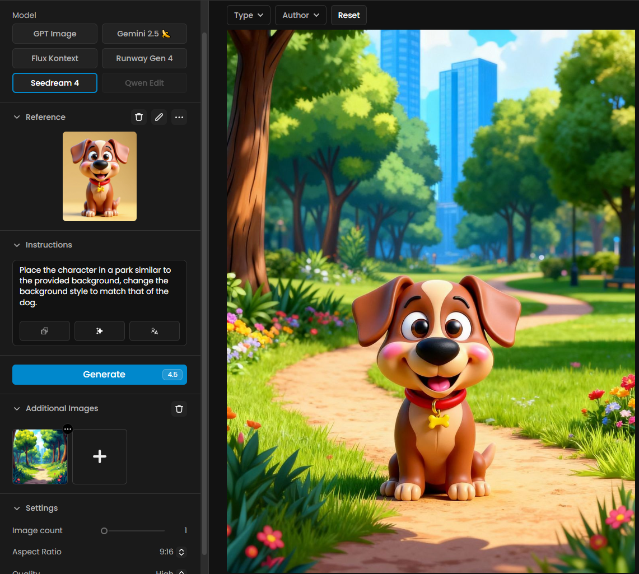
Task: Click the dice random prompt icon
Action: click(x=45, y=331)
